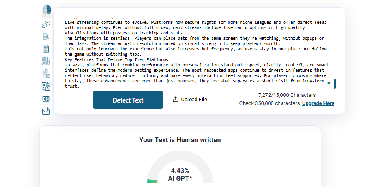This screenshot has width=377, height=187.
Task: Click the Detect Text button
Action: point(128,100)
